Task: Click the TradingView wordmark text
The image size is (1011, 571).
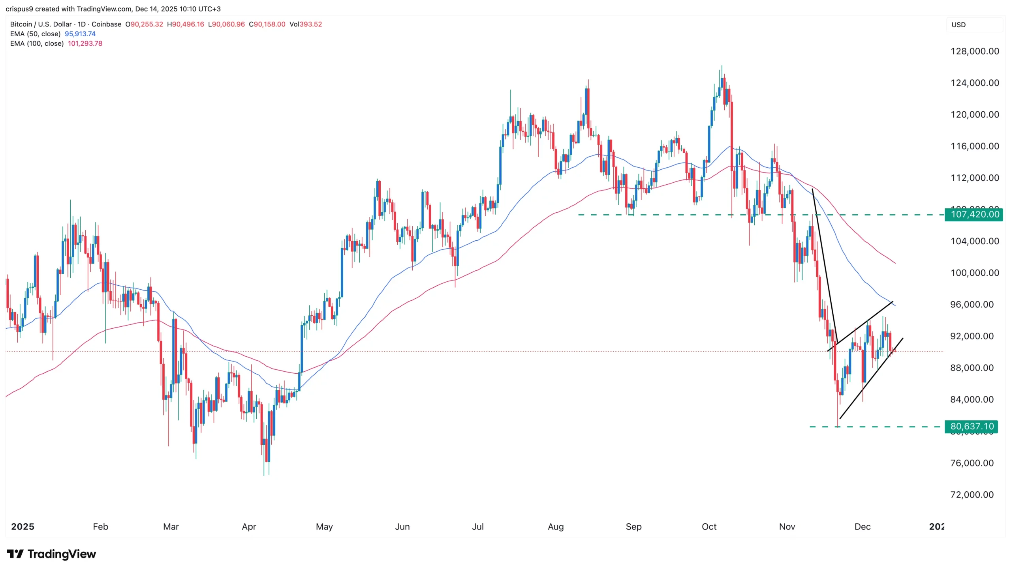Action: pyautogui.click(x=62, y=554)
